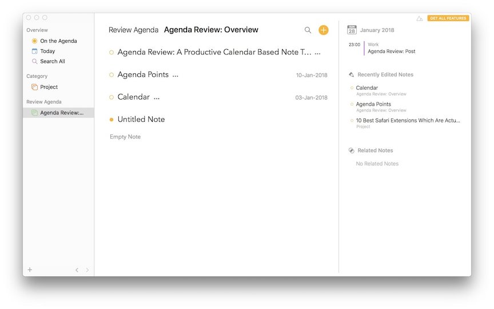The width and height of the screenshot is (494, 309).
Task: Click the calendar date icon for January 2018
Action: 352,30
